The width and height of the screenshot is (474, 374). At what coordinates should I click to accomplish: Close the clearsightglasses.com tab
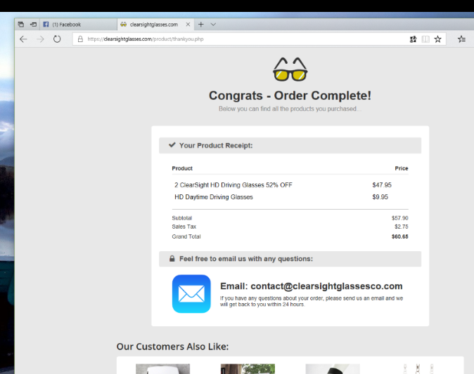click(188, 25)
